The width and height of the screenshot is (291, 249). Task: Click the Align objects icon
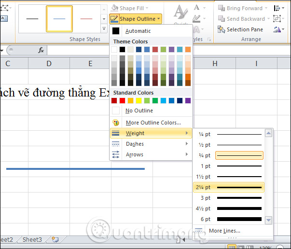point(277,8)
